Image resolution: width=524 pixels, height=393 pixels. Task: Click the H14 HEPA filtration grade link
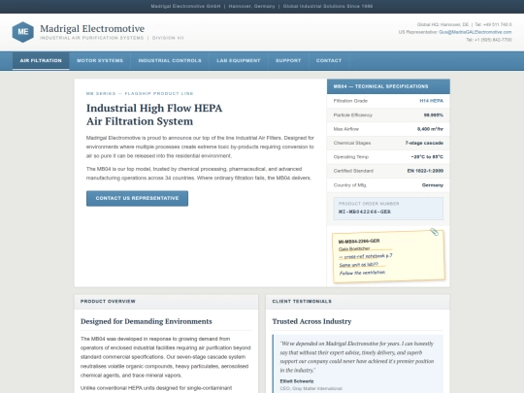click(432, 101)
